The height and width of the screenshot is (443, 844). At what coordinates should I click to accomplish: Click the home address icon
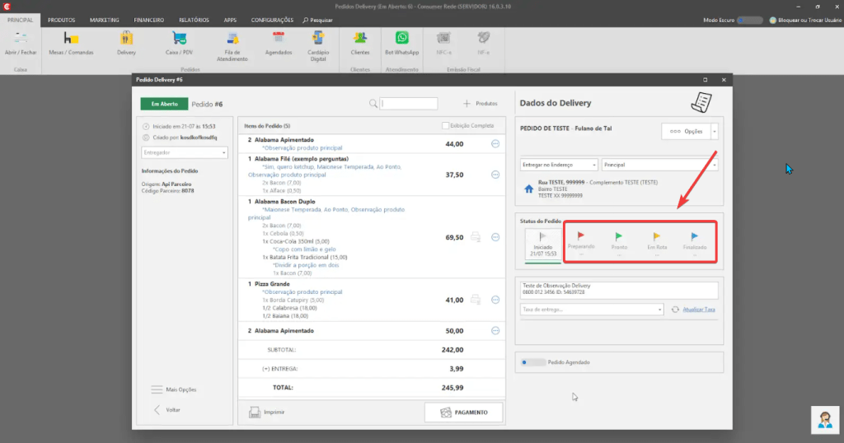tap(528, 189)
